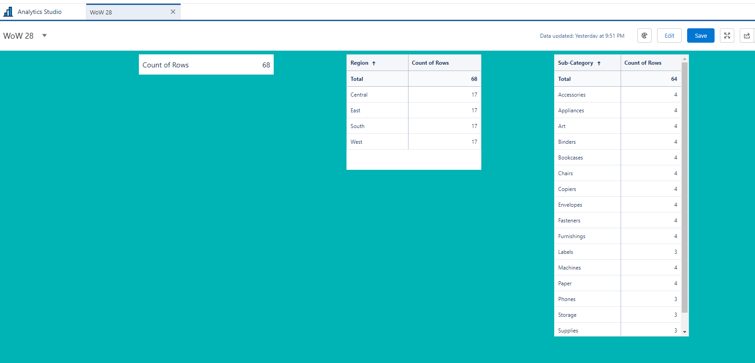Viewport: 755px width, 363px height.
Task: Click the Region sort arrow icon
Action: pyautogui.click(x=373, y=63)
